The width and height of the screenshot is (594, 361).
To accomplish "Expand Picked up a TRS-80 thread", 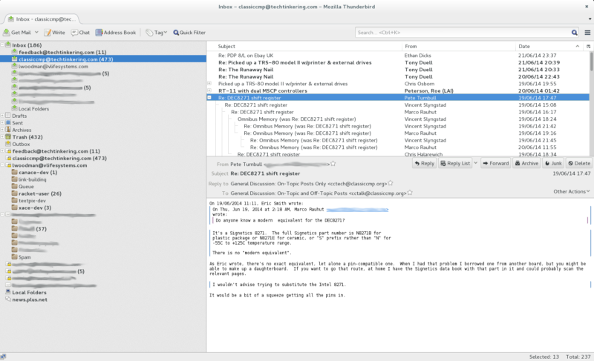I will pyautogui.click(x=209, y=83).
